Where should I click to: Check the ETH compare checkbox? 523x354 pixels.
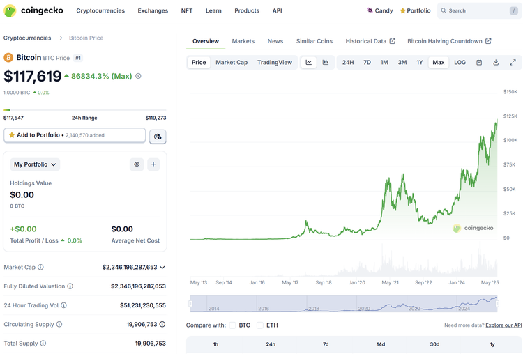tap(260, 325)
